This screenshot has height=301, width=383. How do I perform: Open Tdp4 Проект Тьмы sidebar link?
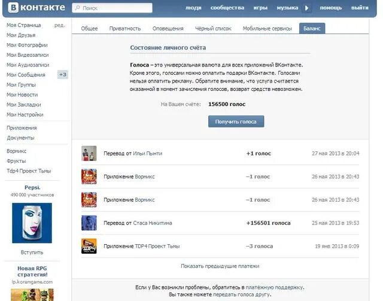(29, 171)
